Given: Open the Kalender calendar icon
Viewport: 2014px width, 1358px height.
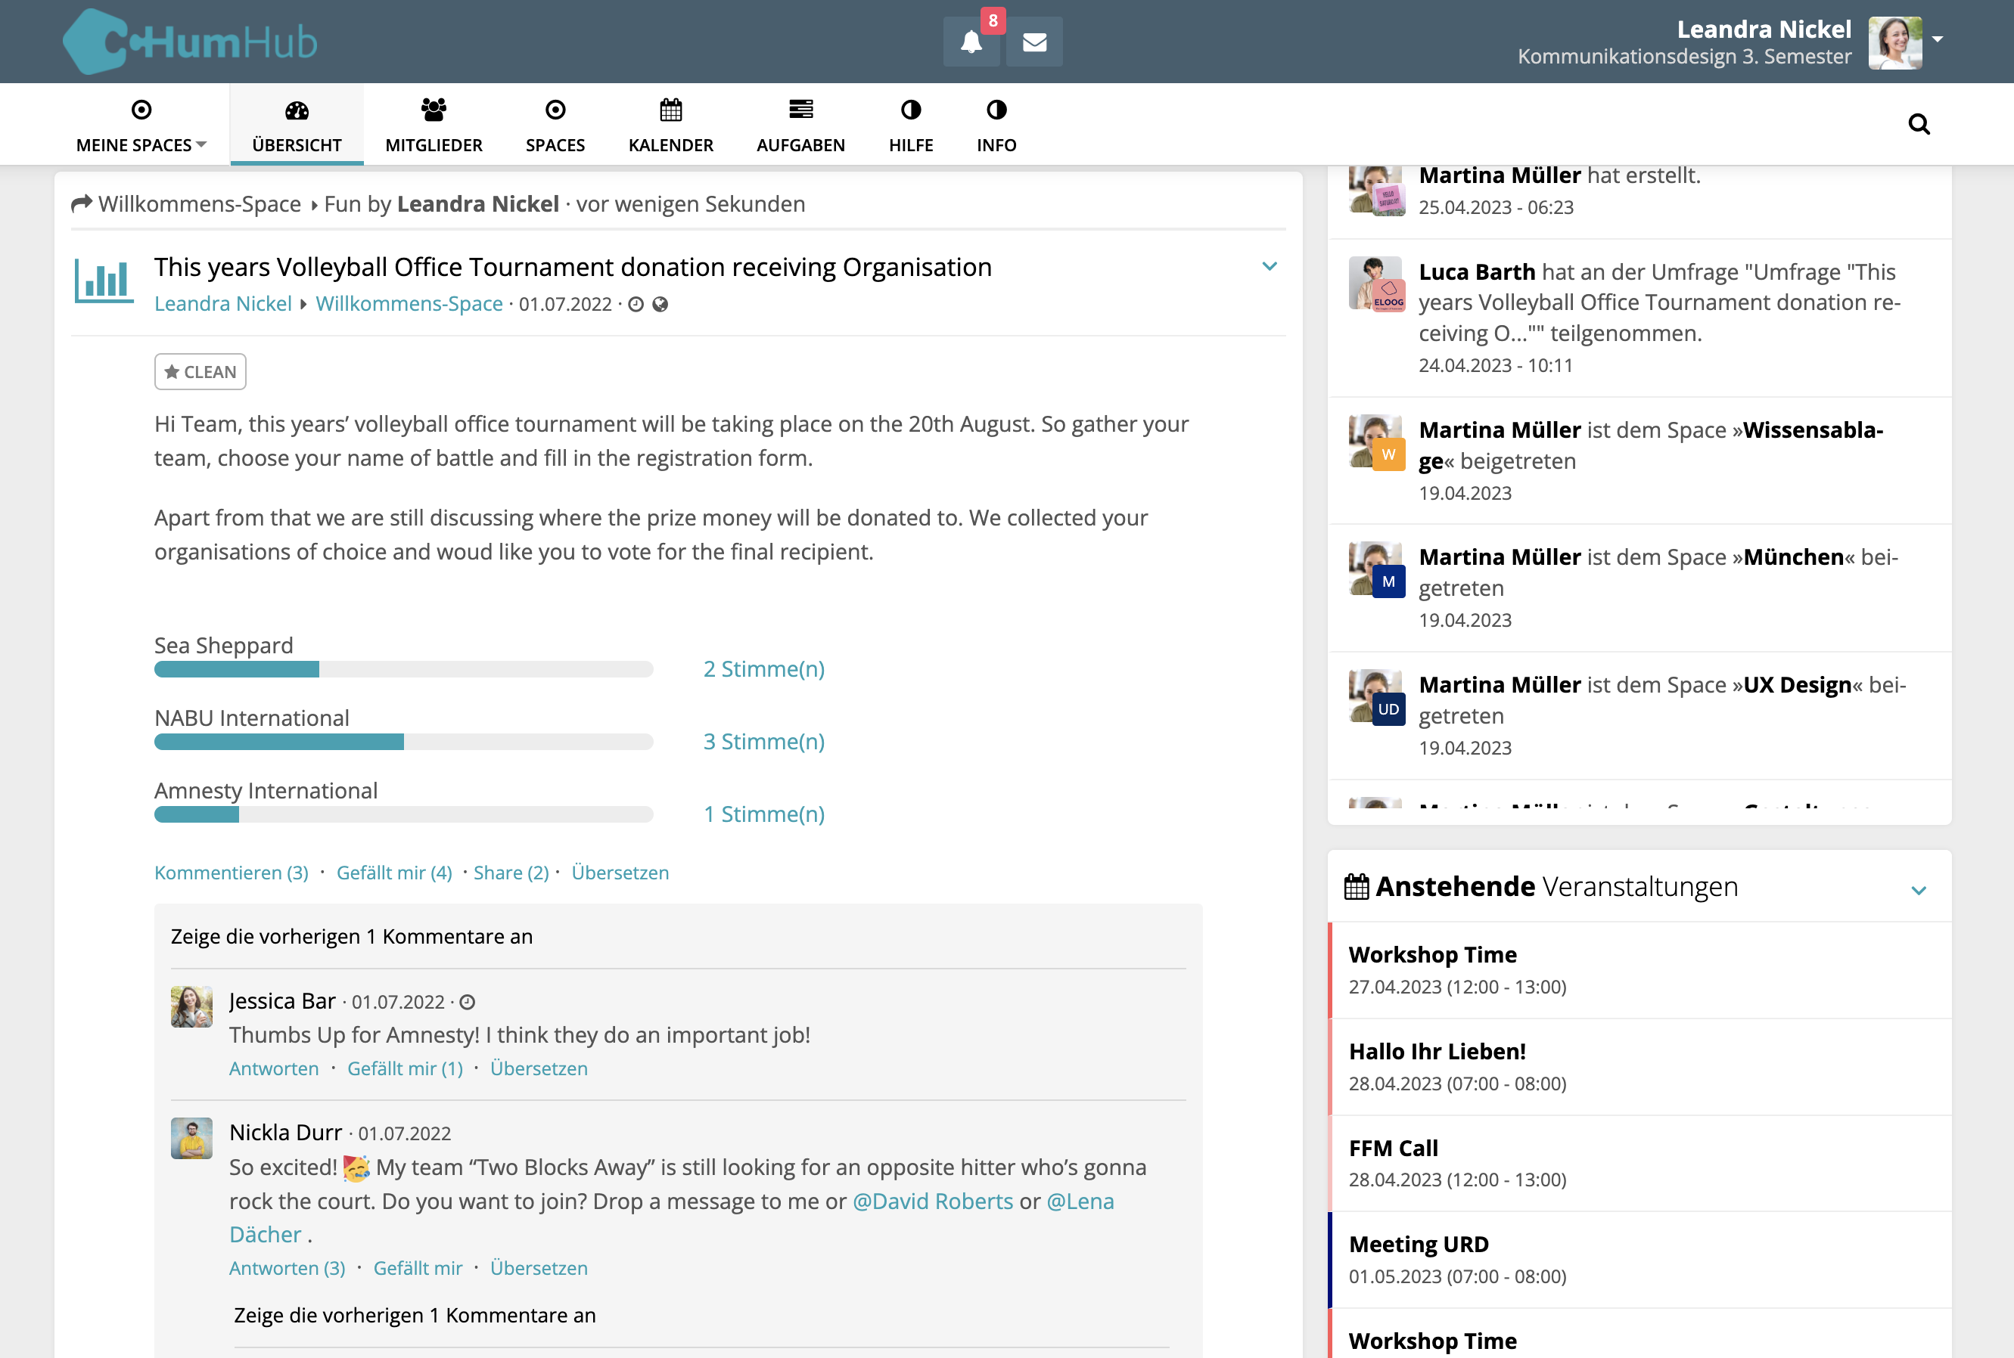Looking at the screenshot, I should (x=671, y=110).
